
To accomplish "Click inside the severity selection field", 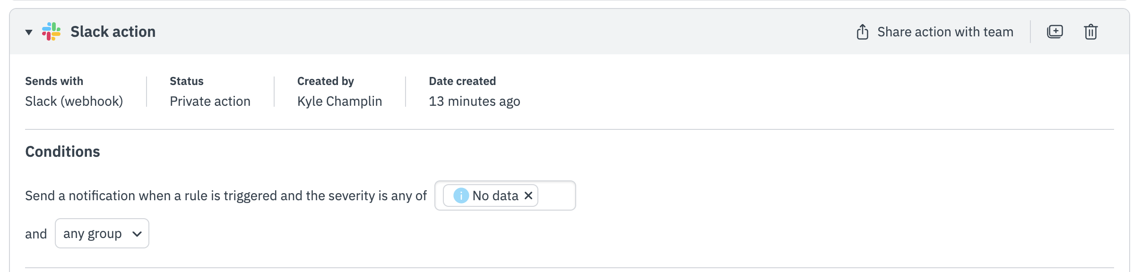I will 556,195.
